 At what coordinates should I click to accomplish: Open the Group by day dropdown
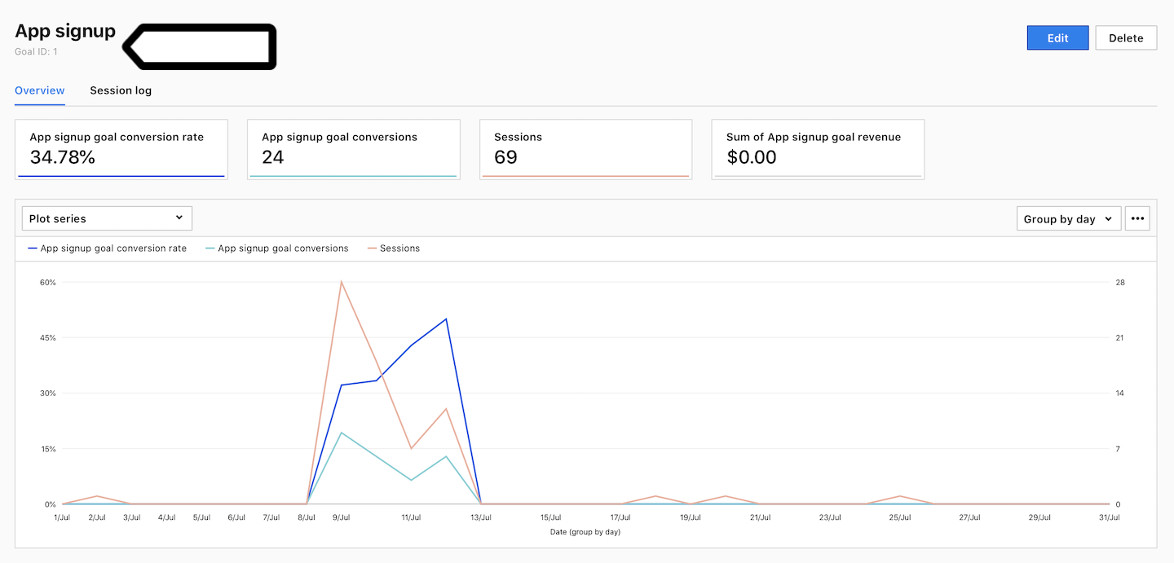(1068, 218)
